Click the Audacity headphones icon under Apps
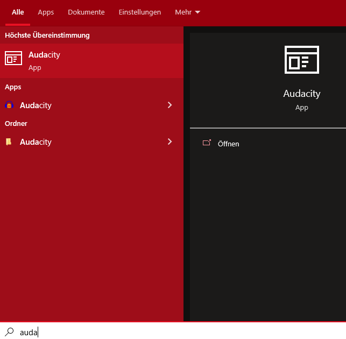 (x=9, y=105)
